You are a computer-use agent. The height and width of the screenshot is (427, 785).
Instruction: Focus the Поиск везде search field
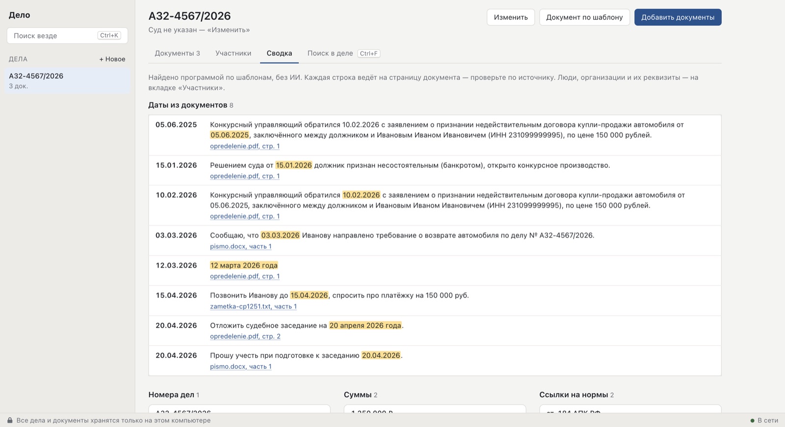coord(67,36)
